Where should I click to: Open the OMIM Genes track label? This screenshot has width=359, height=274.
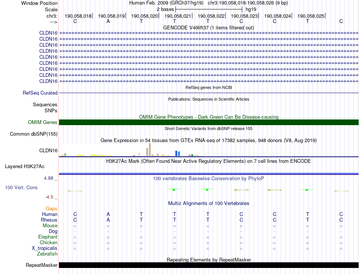click(x=42, y=122)
